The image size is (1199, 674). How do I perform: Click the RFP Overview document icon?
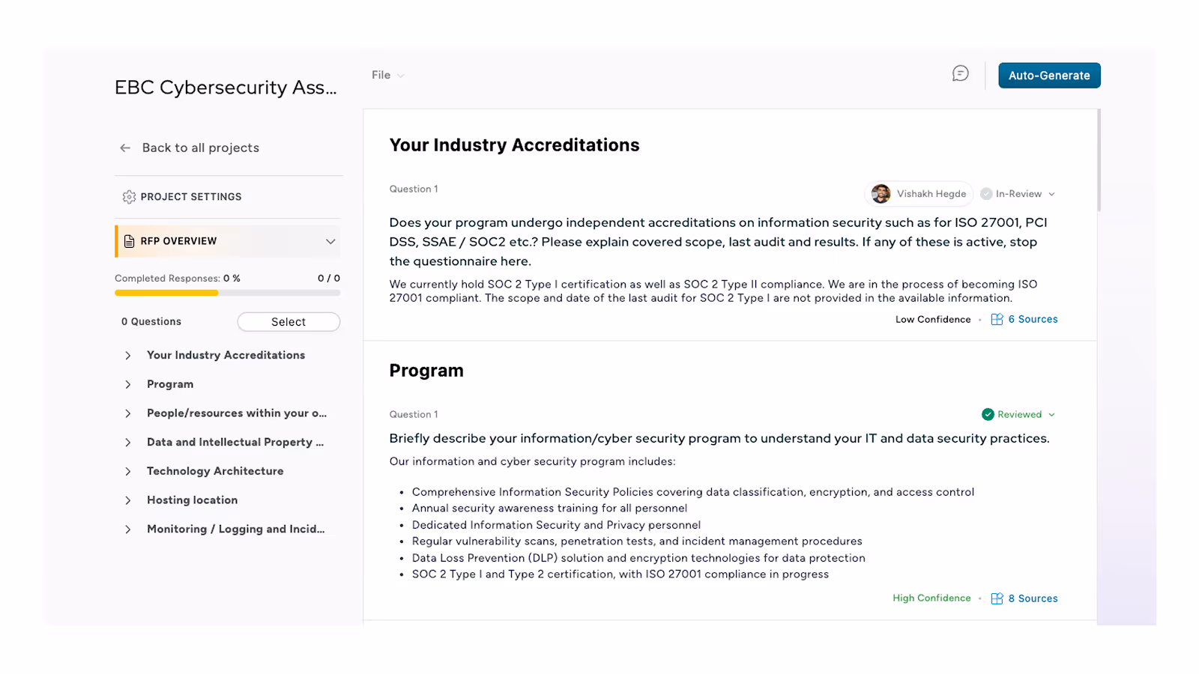coord(129,241)
